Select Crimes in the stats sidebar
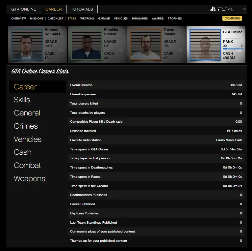 pyautogui.click(x=26, y=126)
